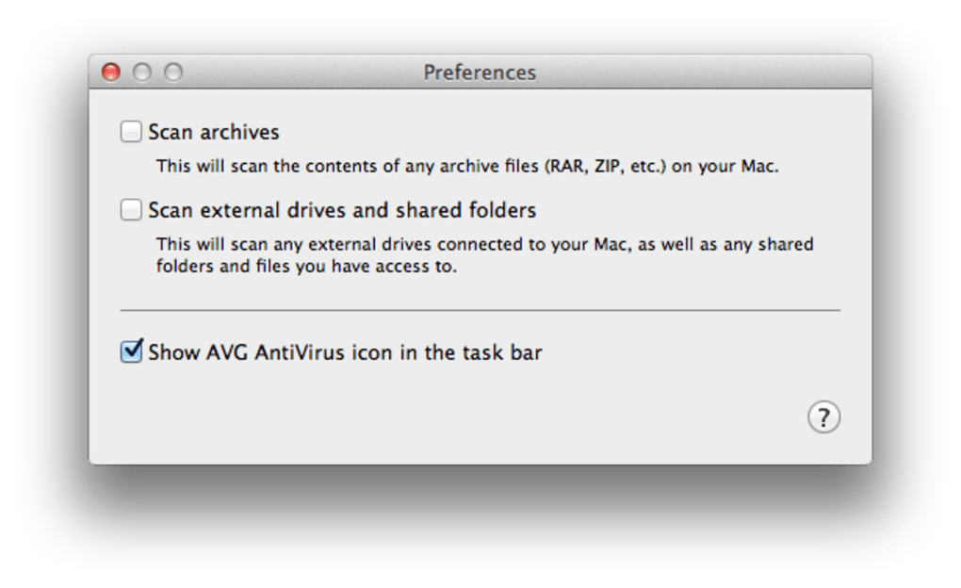Close the Preferences window with red button

coord(111,73)
